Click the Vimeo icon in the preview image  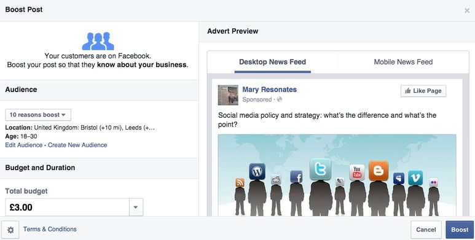click(415, 178)
